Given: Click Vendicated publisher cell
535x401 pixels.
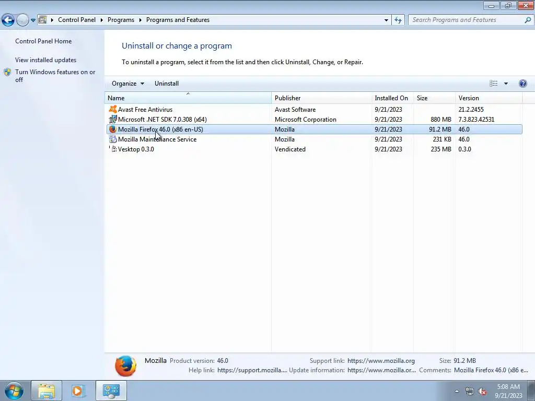Looking at the screenshot, I should 290,149.
